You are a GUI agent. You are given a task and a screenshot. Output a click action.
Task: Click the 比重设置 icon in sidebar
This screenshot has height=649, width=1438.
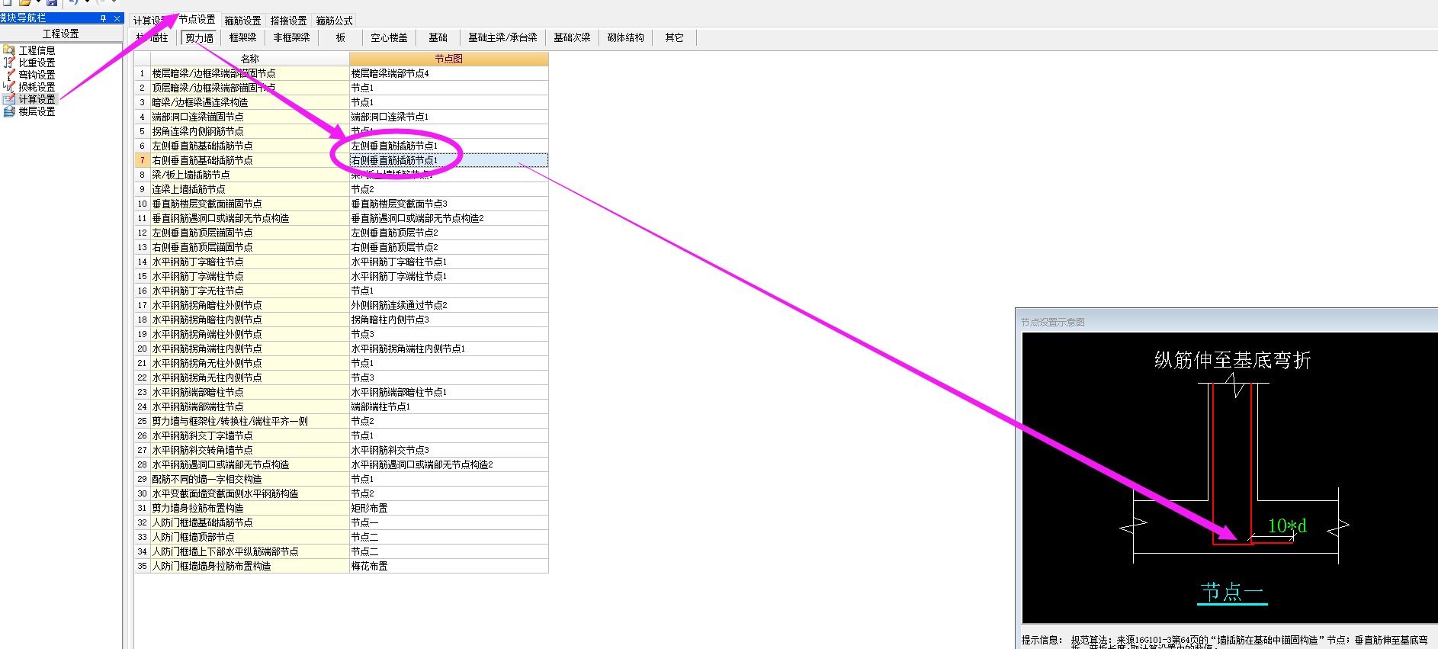click(x=9, y=63)
